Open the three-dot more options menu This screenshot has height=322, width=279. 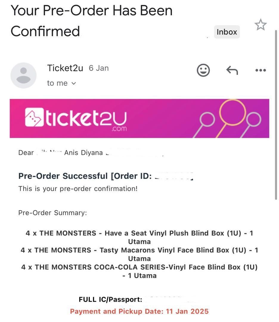[x=261, y=70]
